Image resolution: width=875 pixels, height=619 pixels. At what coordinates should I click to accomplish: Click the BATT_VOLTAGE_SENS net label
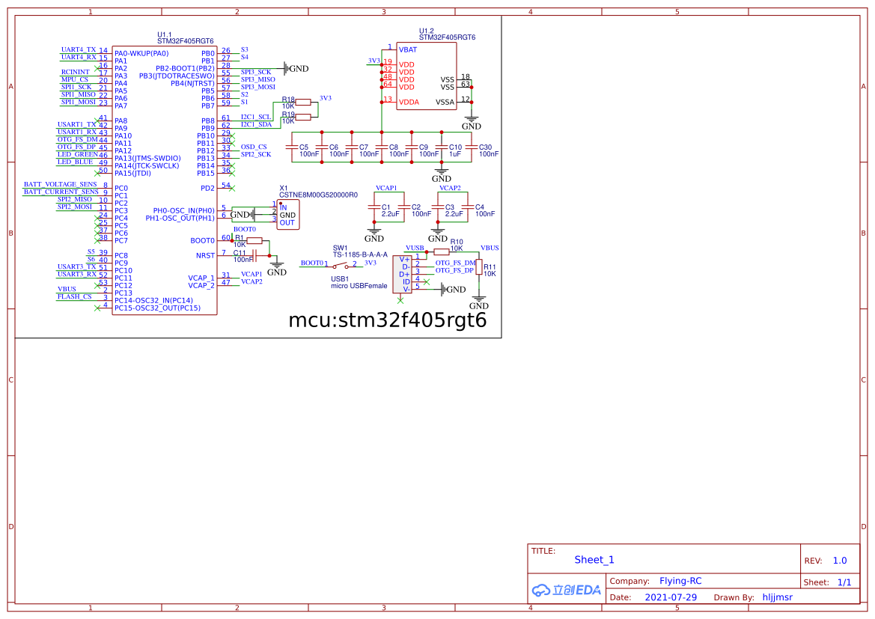click(x=60, y=184)
